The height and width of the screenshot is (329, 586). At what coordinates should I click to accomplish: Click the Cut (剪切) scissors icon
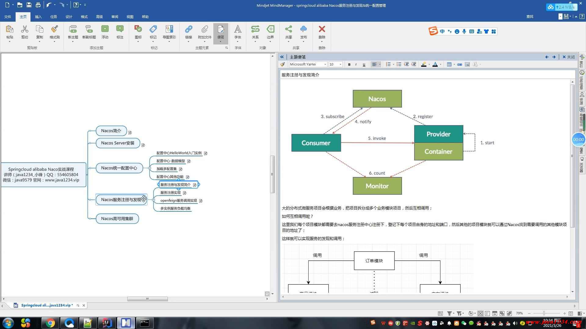pyautogui.click(x=25, y=30)
